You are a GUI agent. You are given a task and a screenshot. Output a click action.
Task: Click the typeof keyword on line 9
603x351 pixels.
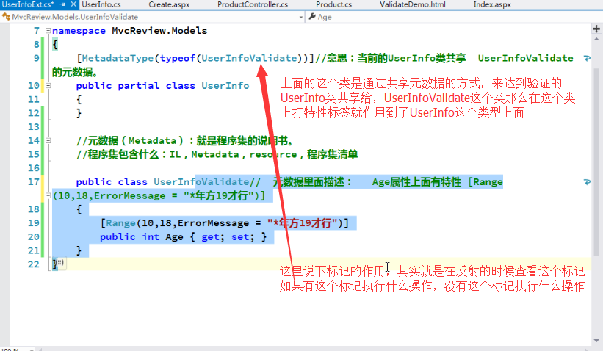point(178,58)
